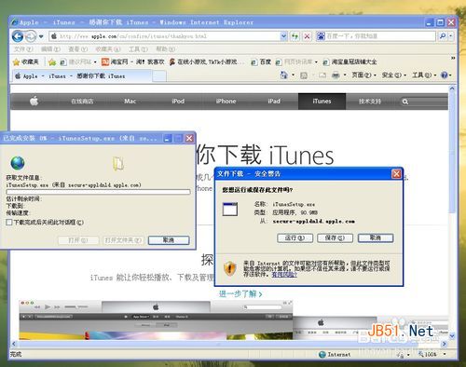
Task: Click add-to-favorites-bar star icon
Action: tap(52, 62)
